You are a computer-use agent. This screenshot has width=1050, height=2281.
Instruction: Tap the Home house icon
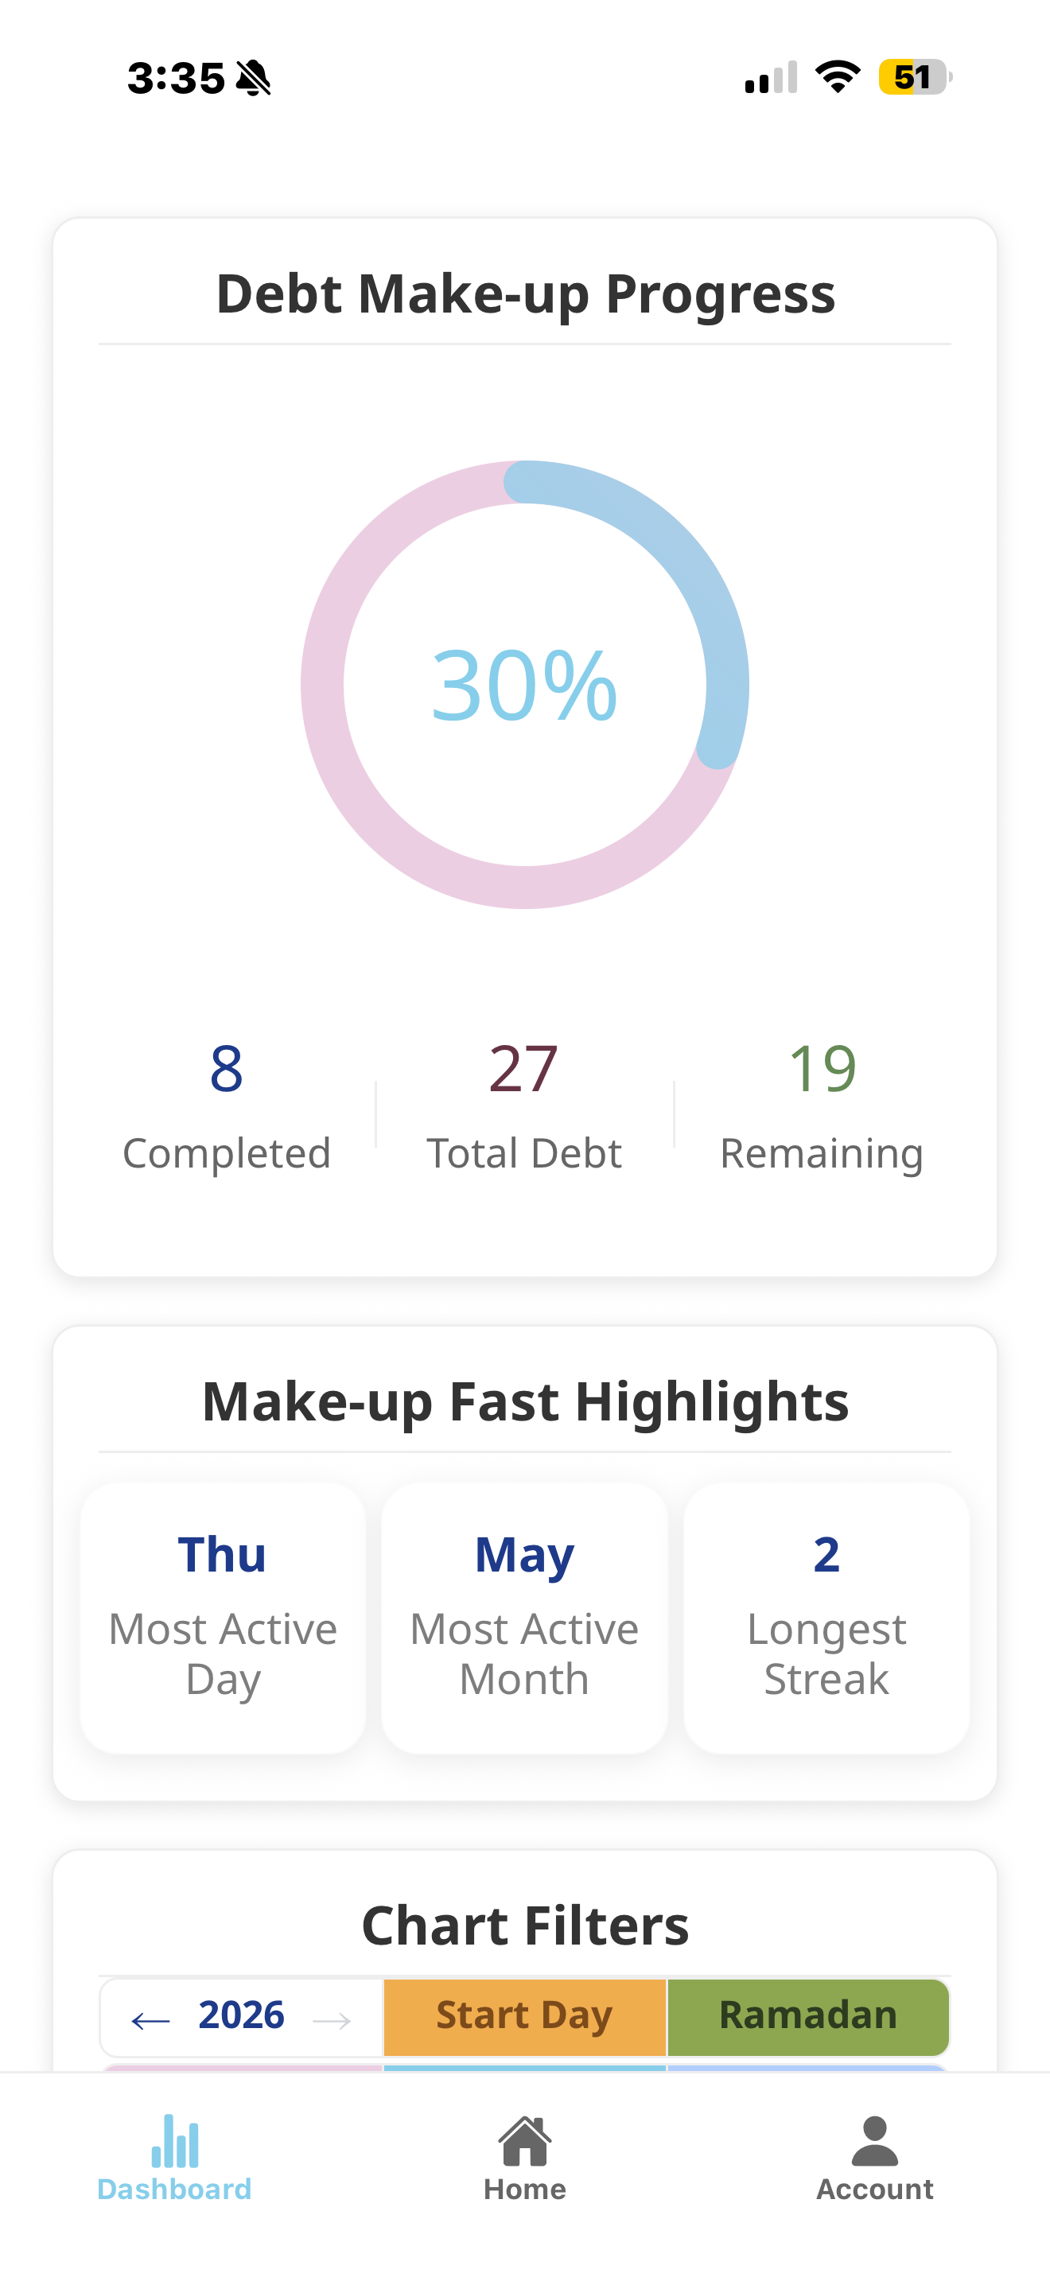pos(525,2142)
